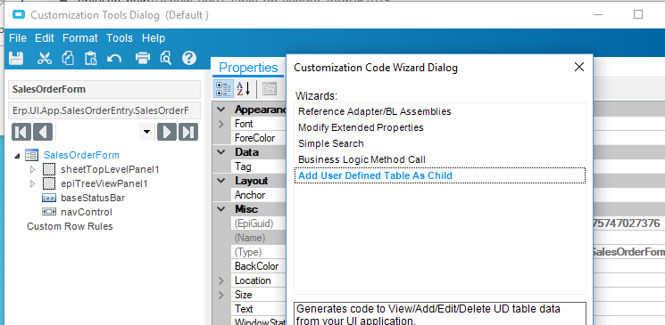Expand the sheetTopLevelPanel1 tree node

pyautogui.click(x=33, y=170)
